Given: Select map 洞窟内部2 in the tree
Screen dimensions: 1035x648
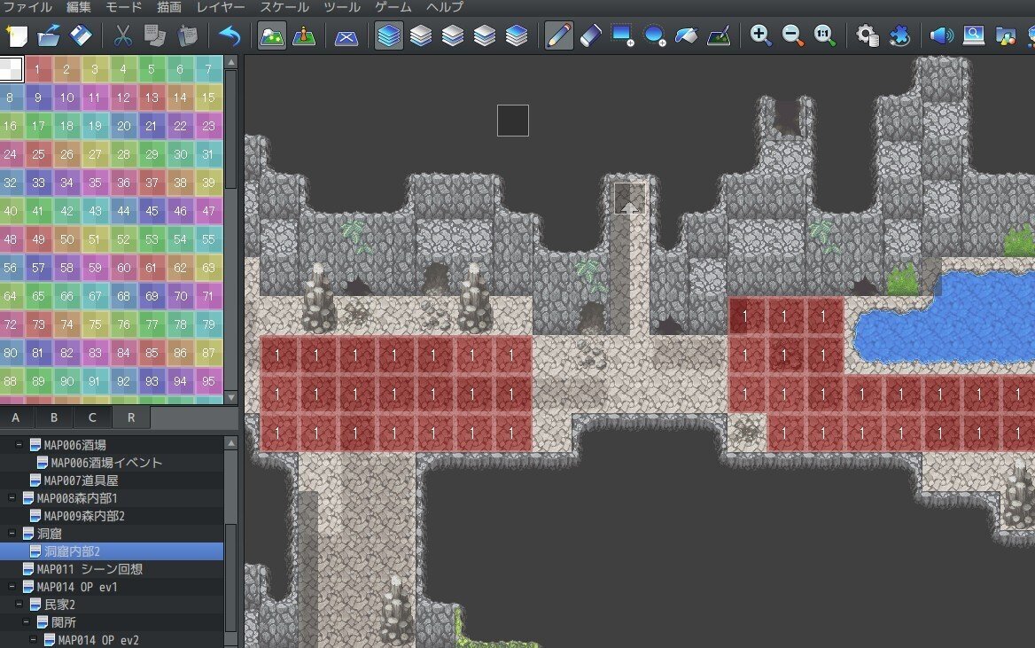Looking at the screenshot, I should click(72, 550).
